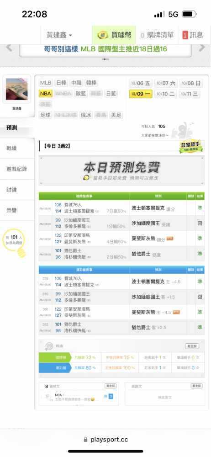Viewport: 211px width, 457px height.
Task: Select the 中職 league filter
Action: (76, 83)
